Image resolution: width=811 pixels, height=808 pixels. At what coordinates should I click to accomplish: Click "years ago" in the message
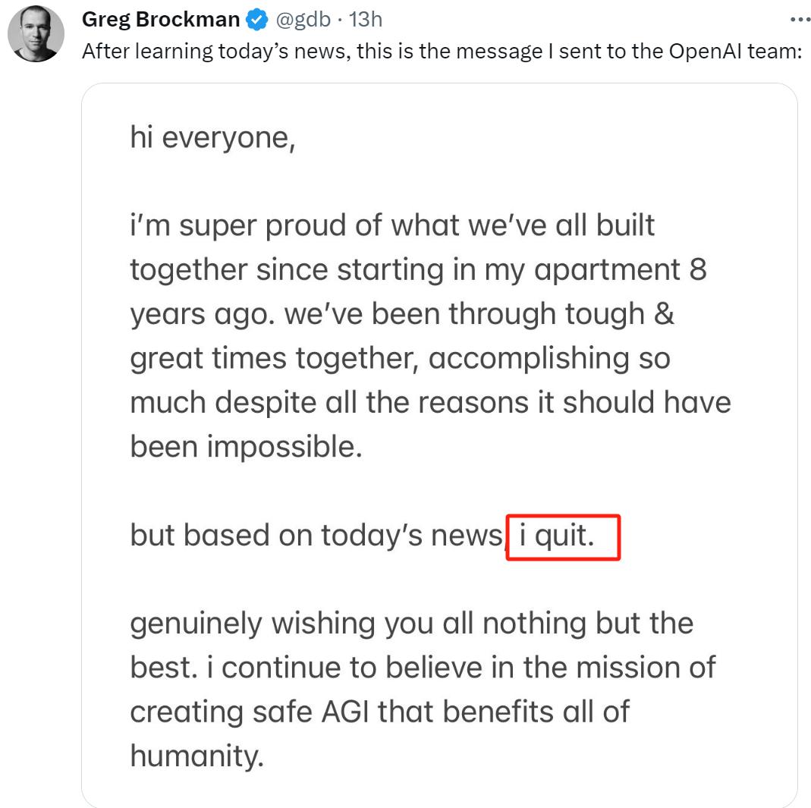(200, 314)
